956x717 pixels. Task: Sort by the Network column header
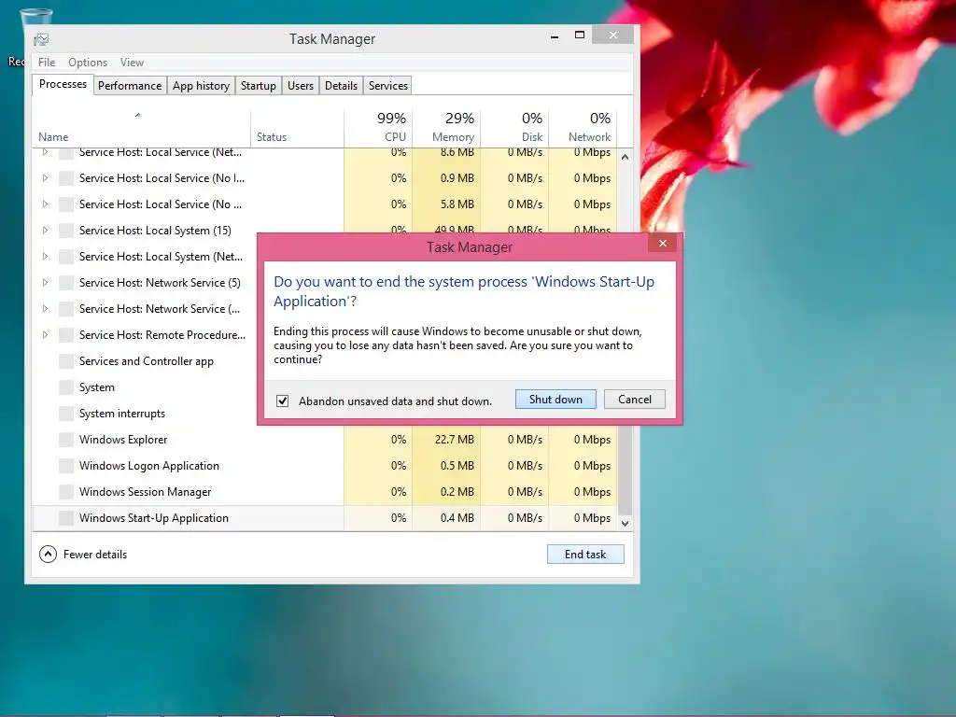[583, 127]
